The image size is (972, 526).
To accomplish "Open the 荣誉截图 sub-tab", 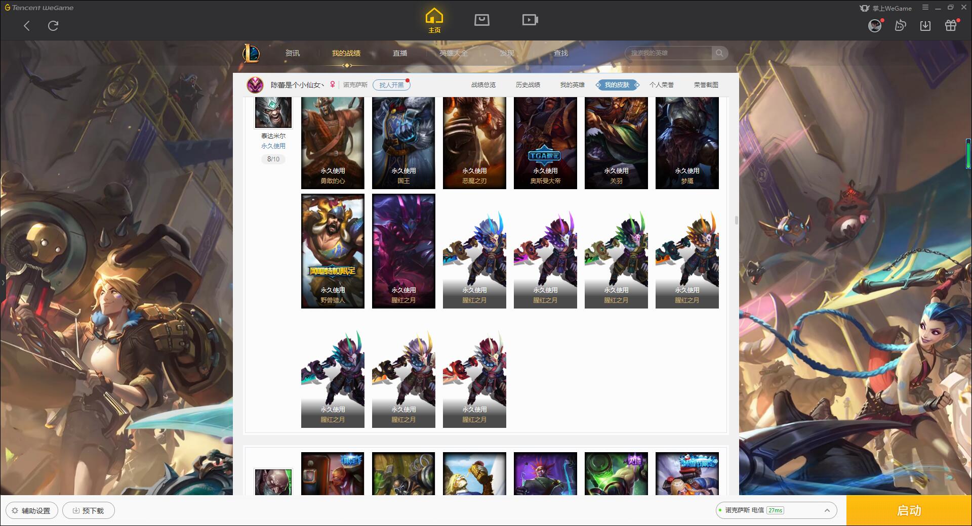I will 706,85.
